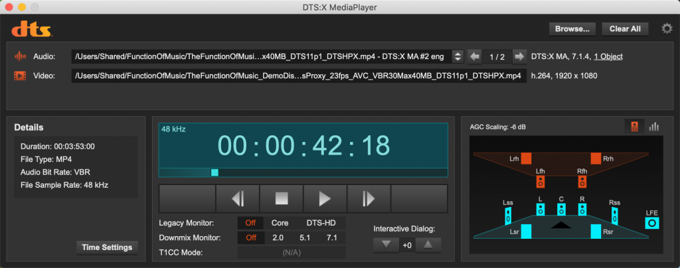
Task: Click the Interactive Dialog +0 value
Action: coord(407,245)
